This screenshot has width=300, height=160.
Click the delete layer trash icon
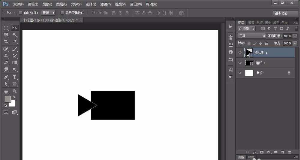tap(289, 152)
